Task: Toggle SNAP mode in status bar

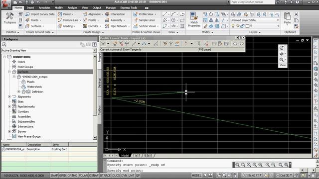Action: click(x=54, y=176)
